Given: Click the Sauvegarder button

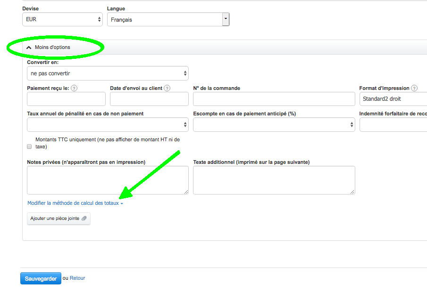Looking at the screenshot, I should point(41,278).
